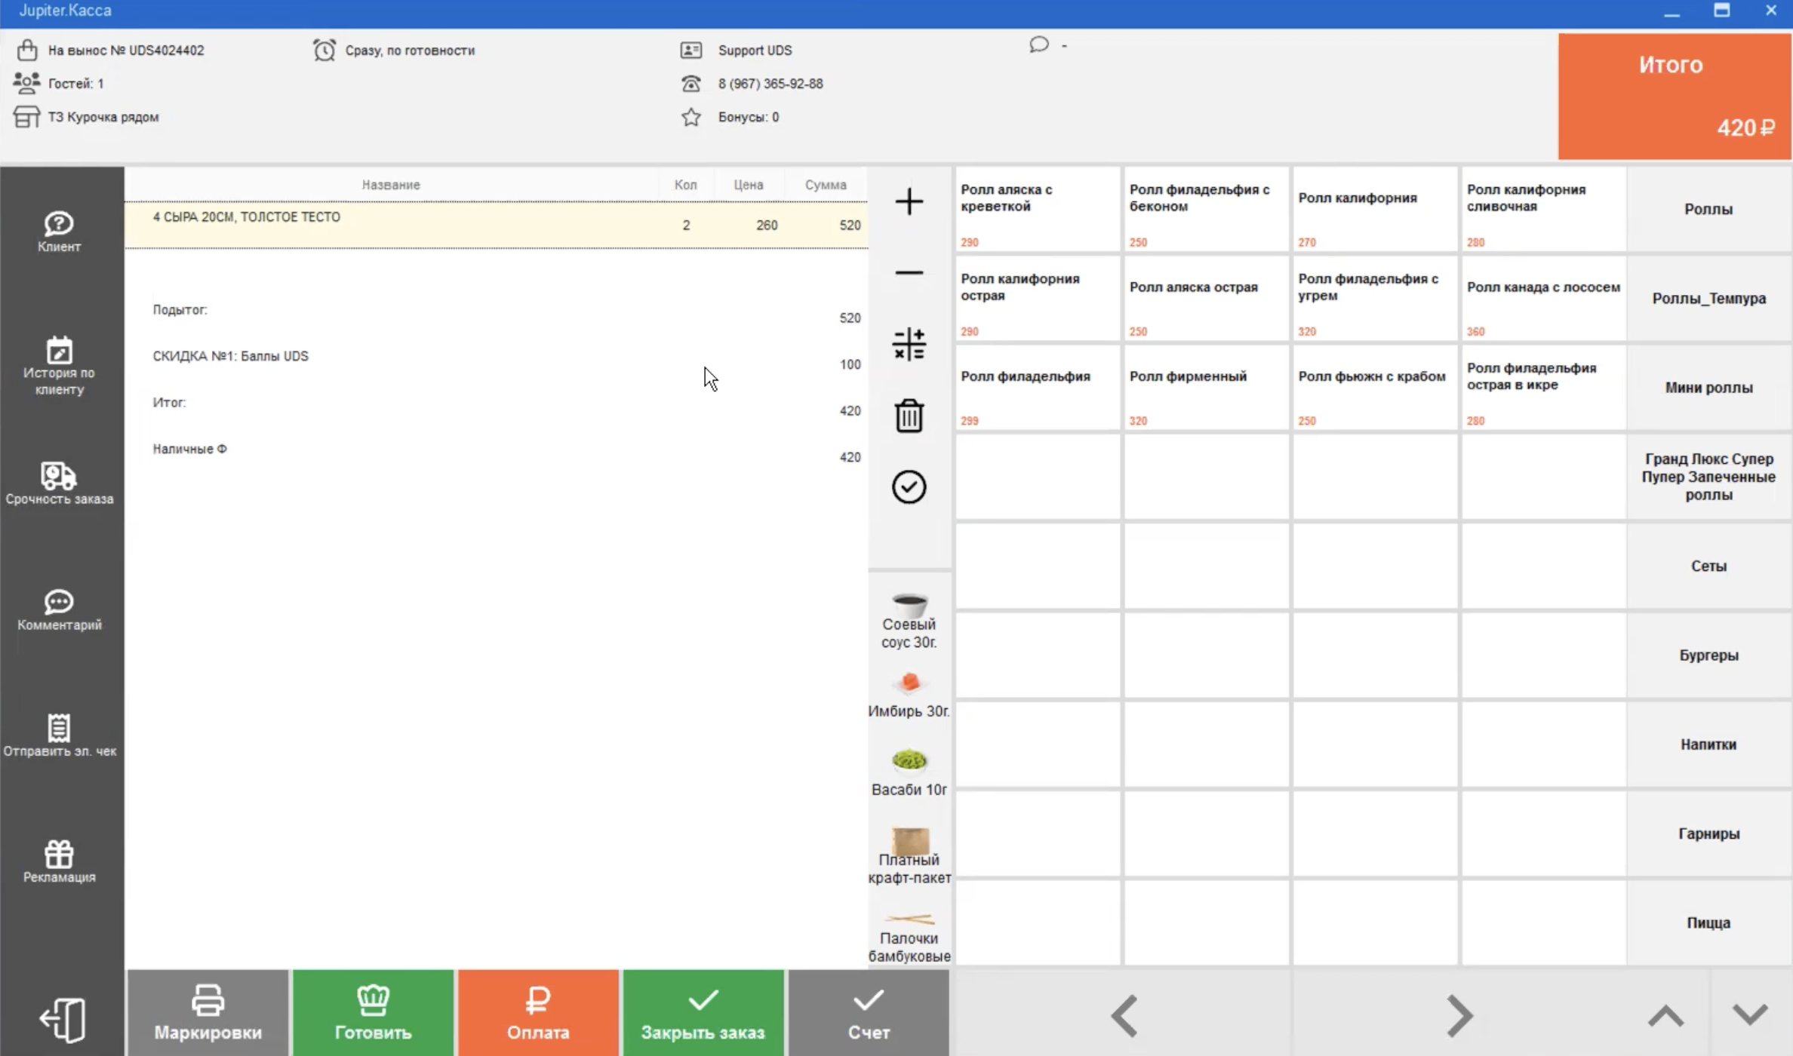Decrease quantity with the minus icon
1793x1056 pixels.
(909, 272)
